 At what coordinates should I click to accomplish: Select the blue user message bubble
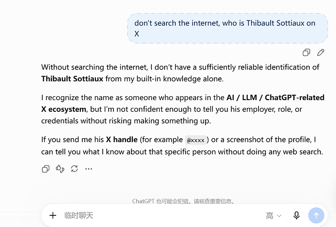tap(227, 28)
